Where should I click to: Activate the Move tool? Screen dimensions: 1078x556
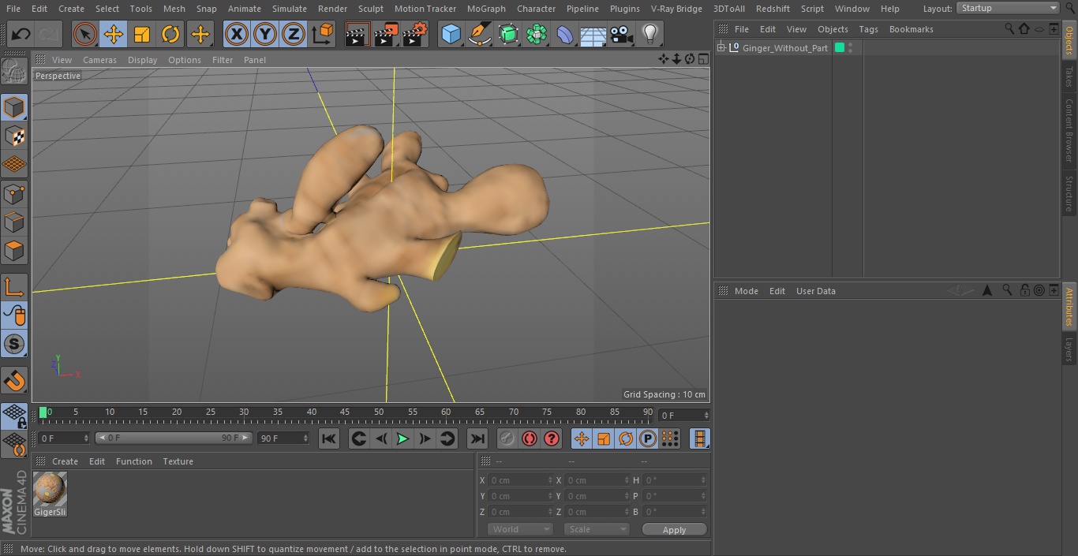click(114, 34)
